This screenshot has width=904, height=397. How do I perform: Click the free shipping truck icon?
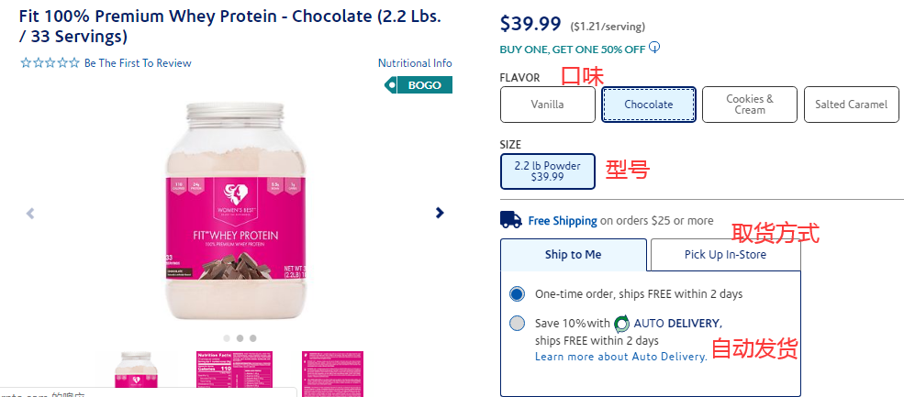click(x=511, y=220)
